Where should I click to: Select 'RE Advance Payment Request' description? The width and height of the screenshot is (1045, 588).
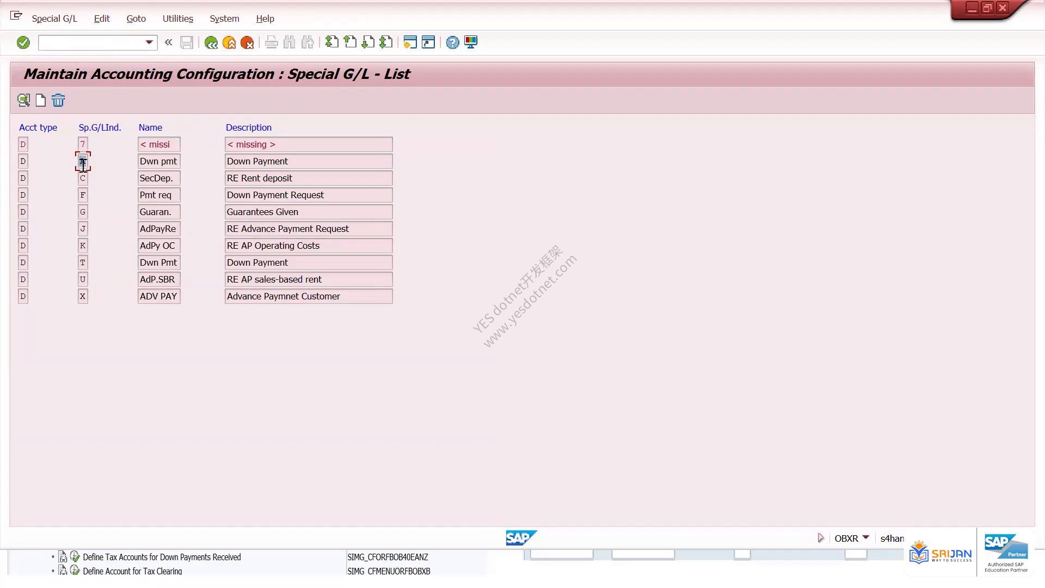click(x=309, y=229)
